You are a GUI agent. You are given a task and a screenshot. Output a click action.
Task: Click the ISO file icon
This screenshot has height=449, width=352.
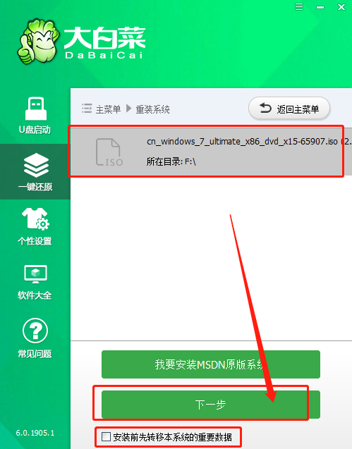109,152
